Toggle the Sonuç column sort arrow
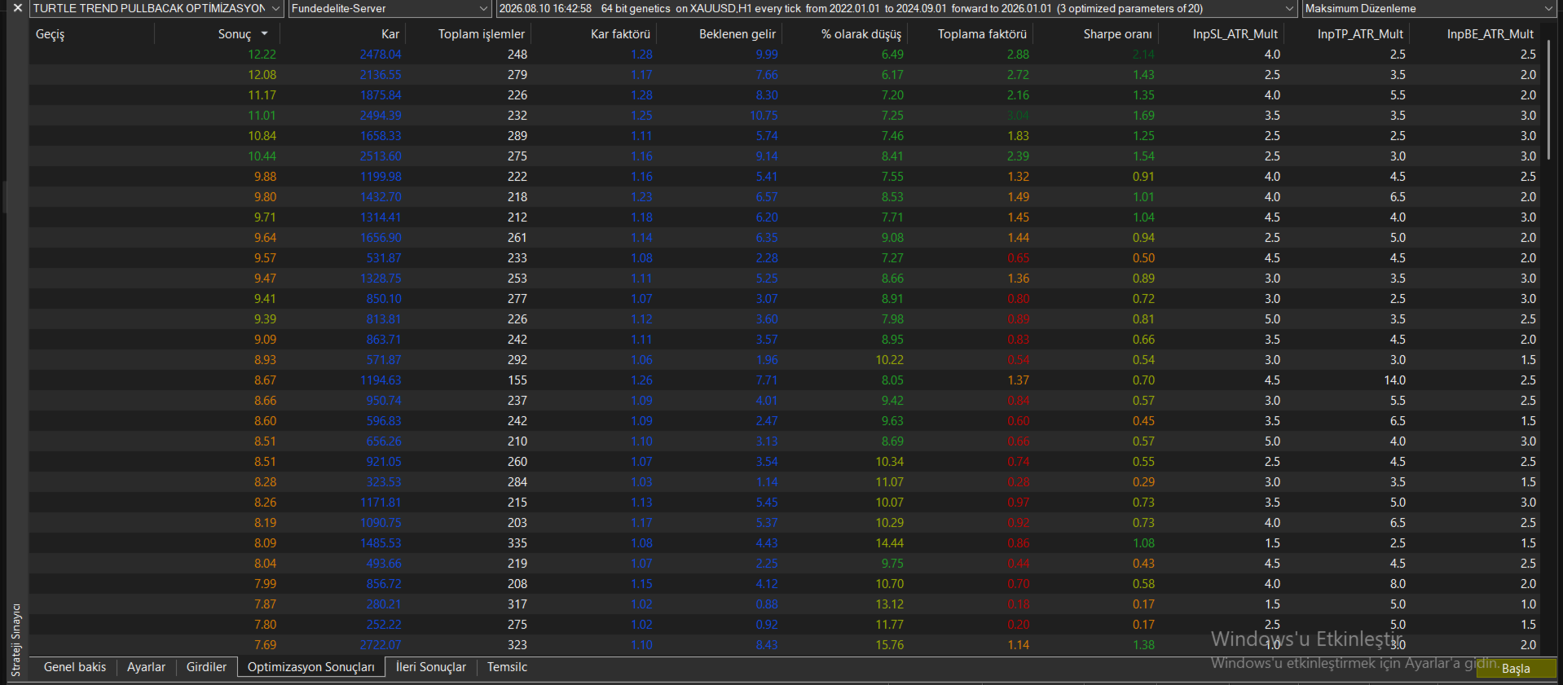This screenshot has height=685, width=1563. click(264, 34)
